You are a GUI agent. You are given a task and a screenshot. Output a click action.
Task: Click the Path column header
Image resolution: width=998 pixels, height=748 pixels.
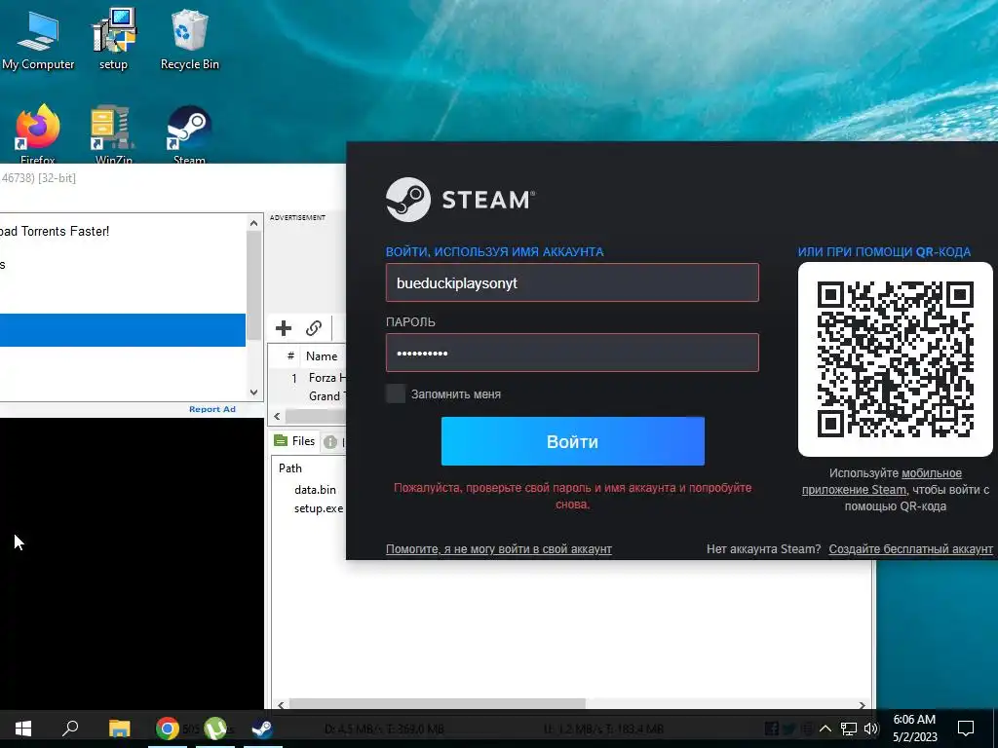290,468
